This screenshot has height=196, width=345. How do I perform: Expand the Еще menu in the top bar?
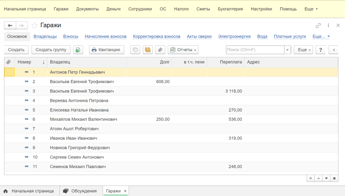point(311,9)
